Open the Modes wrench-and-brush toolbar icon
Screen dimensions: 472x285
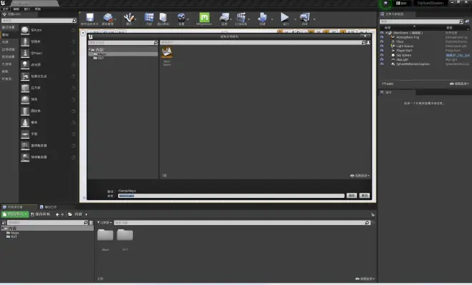tap(129, 17)
